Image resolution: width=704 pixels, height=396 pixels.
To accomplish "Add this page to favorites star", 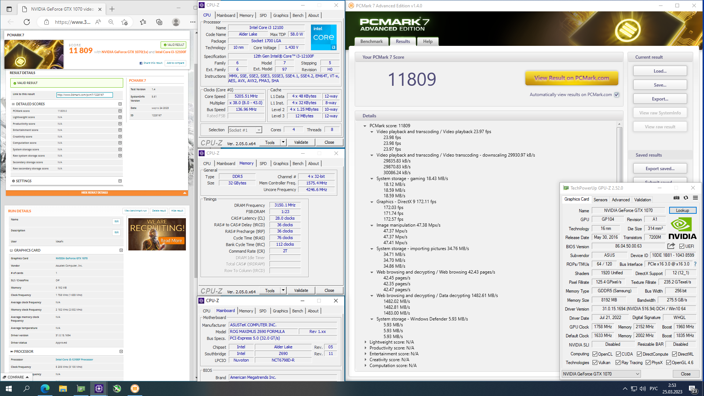I will [125, 22].
